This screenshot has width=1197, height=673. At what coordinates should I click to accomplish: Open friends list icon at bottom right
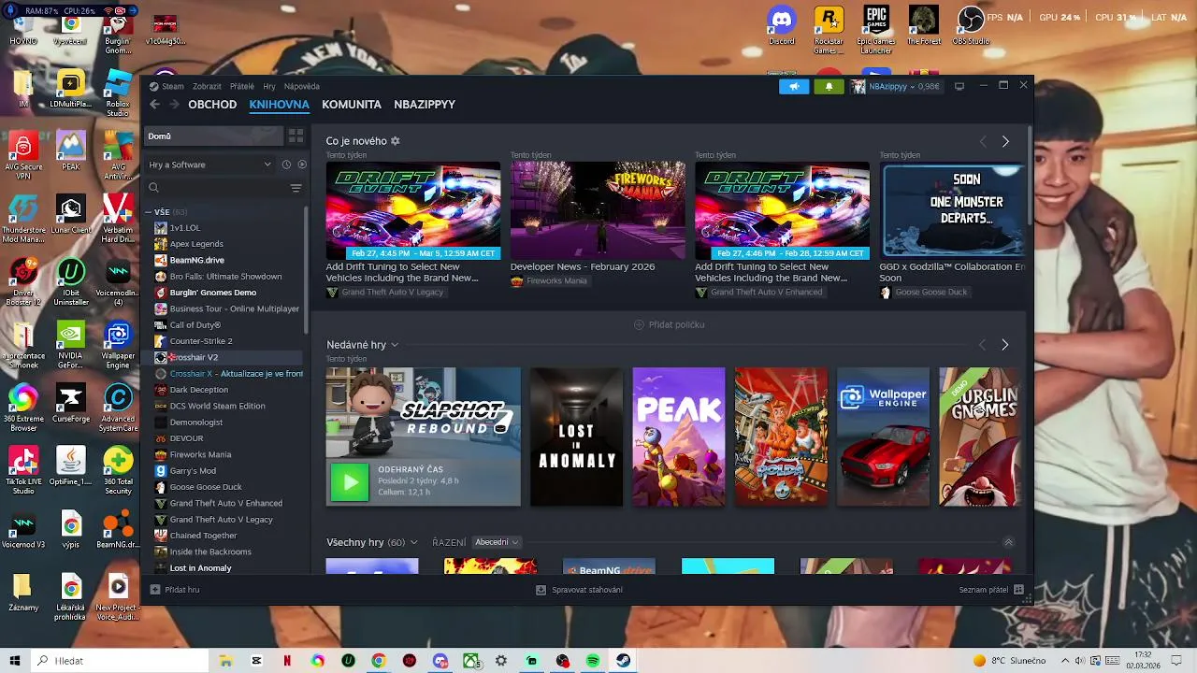(1018, 590)
